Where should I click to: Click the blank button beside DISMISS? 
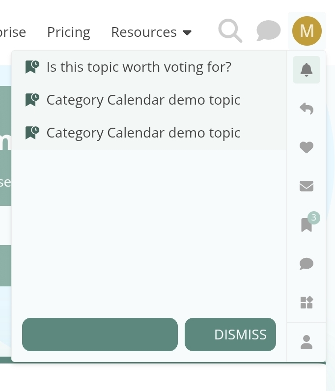tap(100, 335)
